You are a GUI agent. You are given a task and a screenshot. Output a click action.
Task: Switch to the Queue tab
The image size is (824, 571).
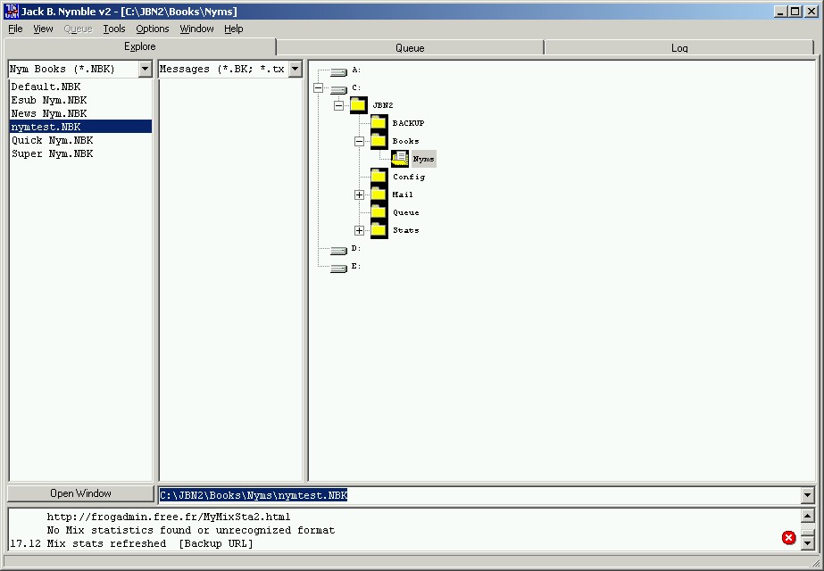[410, 48]
